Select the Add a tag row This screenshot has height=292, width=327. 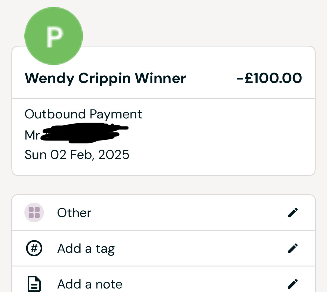tap(163, 248)
